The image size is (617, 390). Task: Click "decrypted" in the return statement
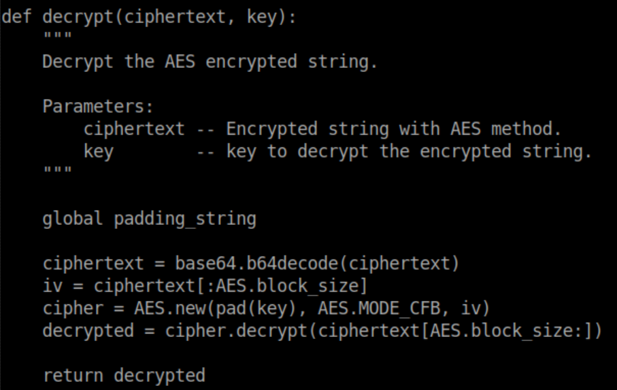pyautogui.click(x=159, y=375)
